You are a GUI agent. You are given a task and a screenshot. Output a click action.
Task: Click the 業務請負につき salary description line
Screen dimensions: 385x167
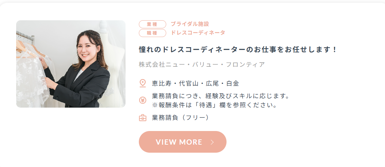220,96
